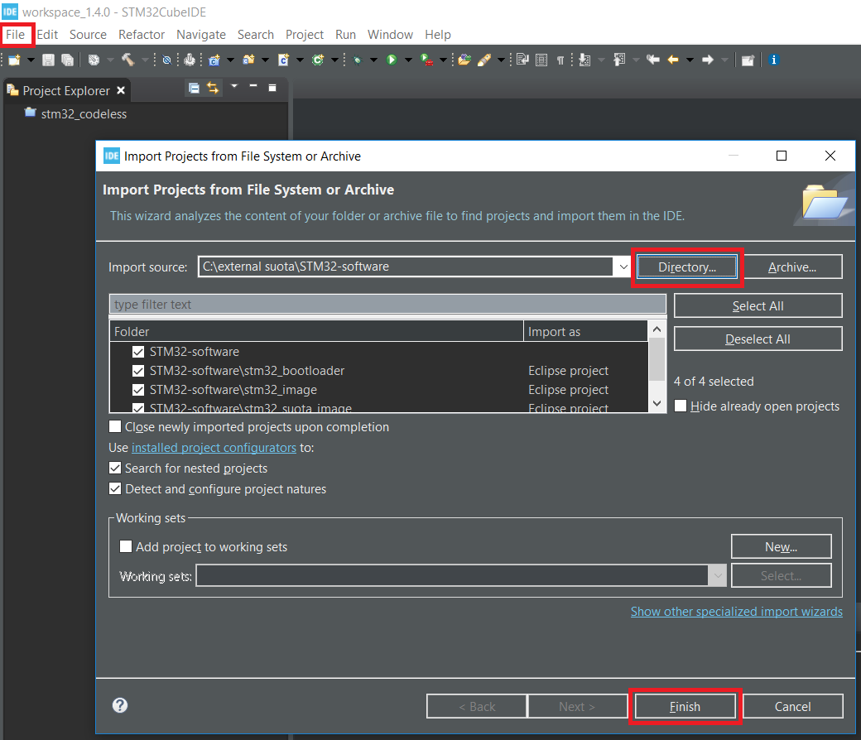
Task: Toggle Search for nested projects checkbox
Action: 115,469
